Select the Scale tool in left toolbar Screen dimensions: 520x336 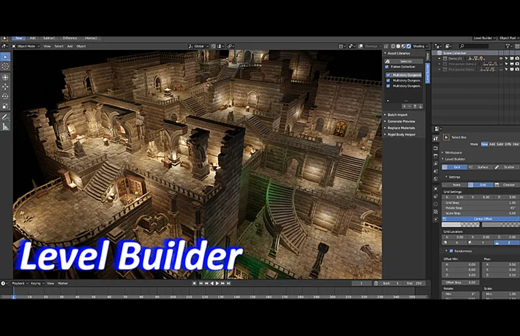(5, 106)
